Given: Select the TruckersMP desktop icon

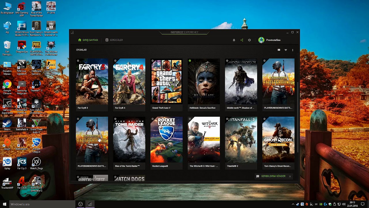Looking at the screenshot, I should pos(7,183).
